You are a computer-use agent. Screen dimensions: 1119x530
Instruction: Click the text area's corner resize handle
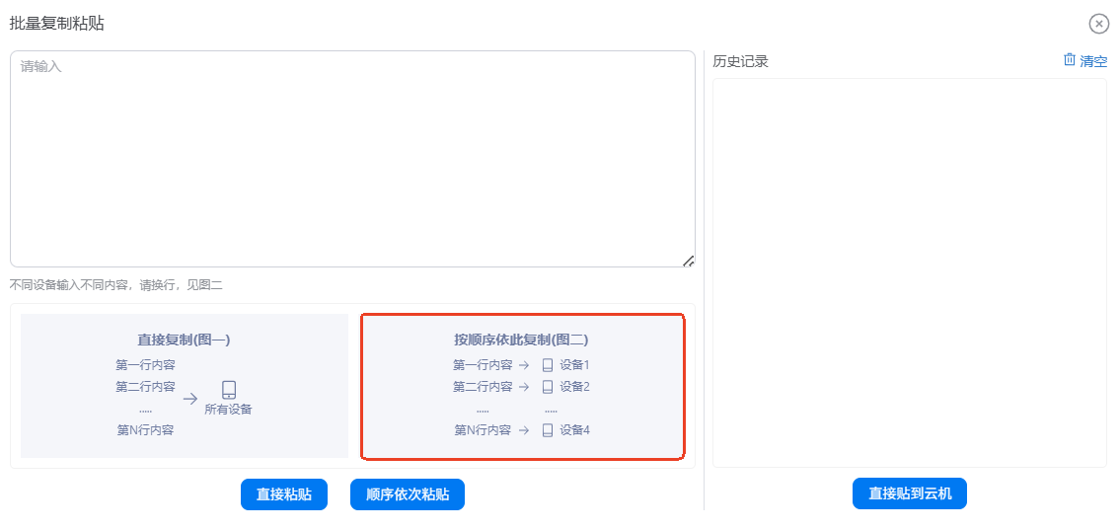coord(689,262)
